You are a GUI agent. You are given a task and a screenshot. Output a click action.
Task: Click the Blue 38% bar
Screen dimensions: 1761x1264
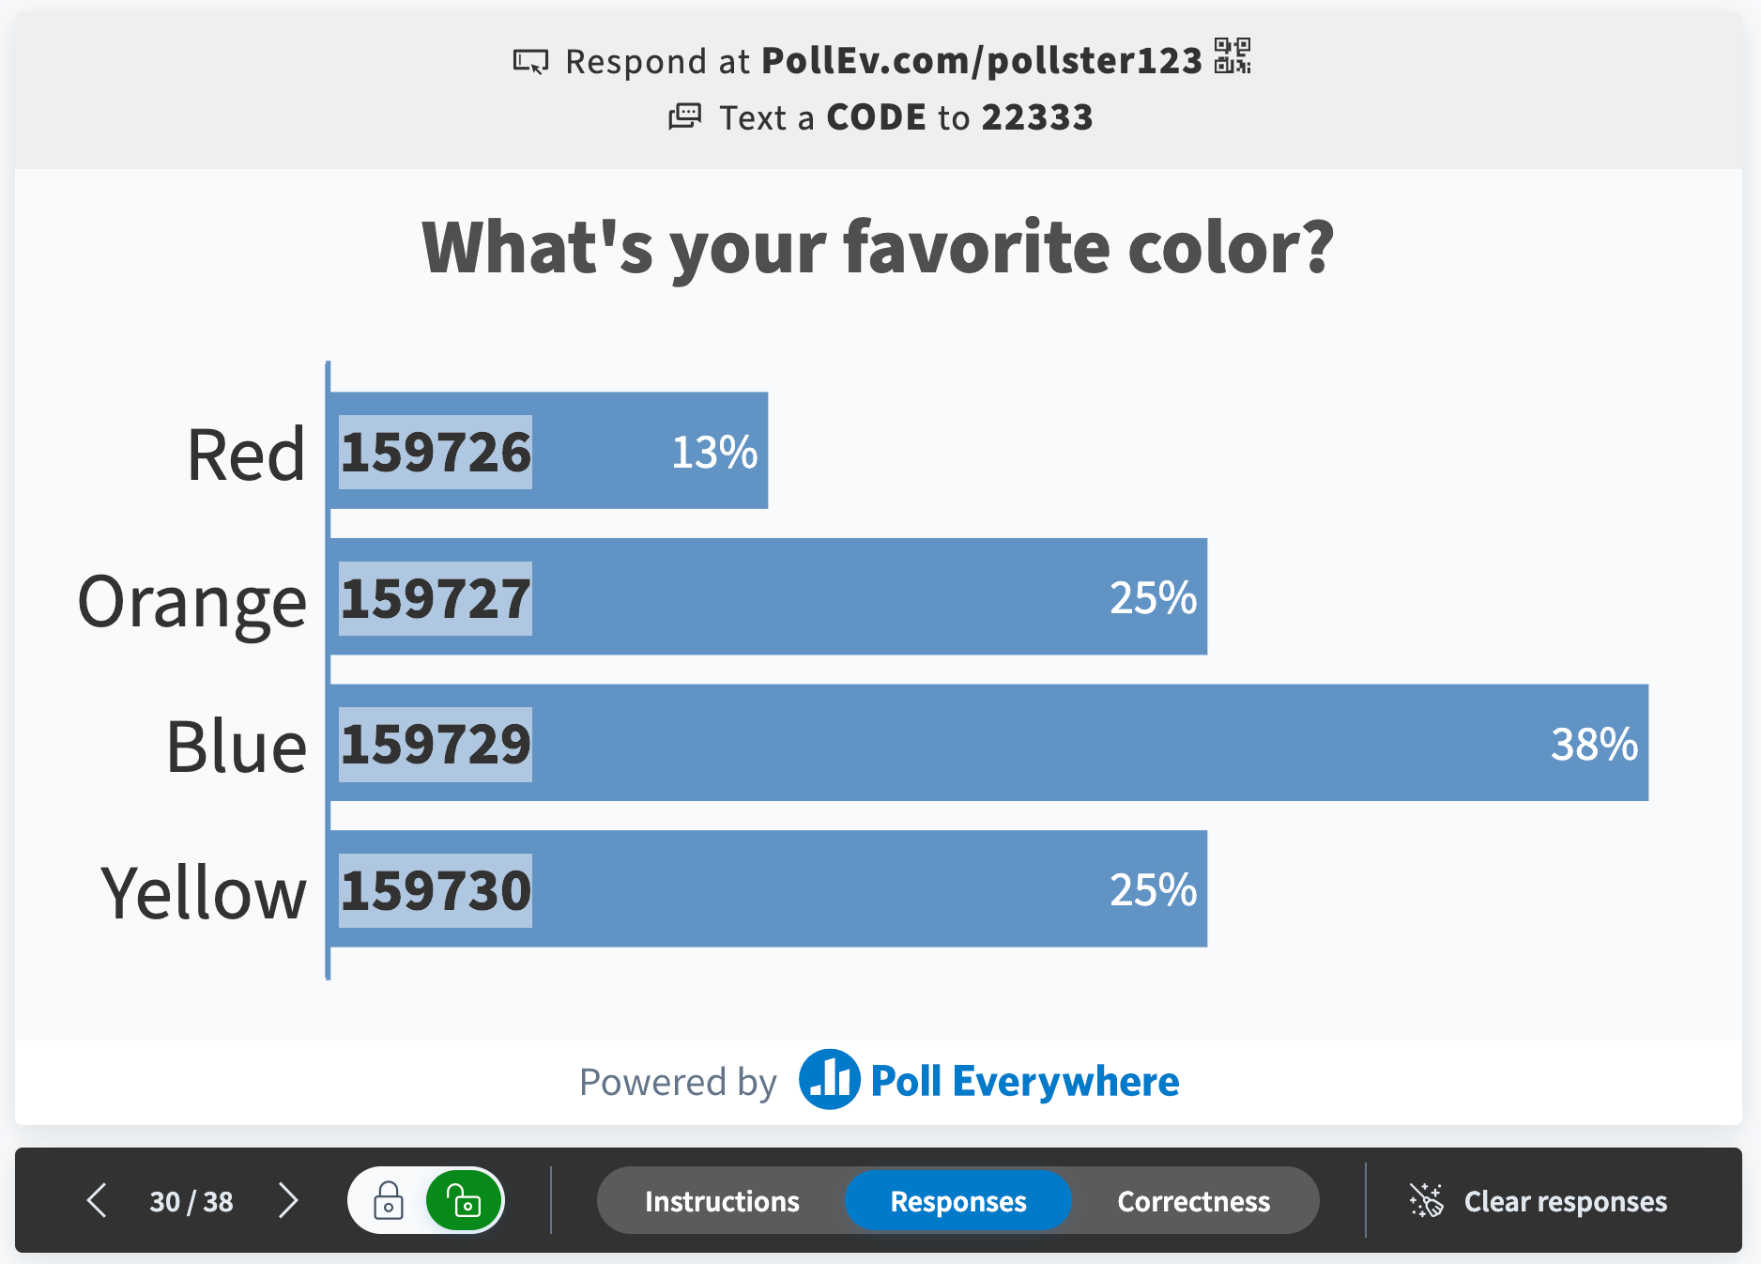989,743
